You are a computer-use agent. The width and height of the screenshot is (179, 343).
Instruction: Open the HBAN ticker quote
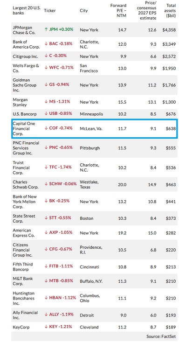60,298
